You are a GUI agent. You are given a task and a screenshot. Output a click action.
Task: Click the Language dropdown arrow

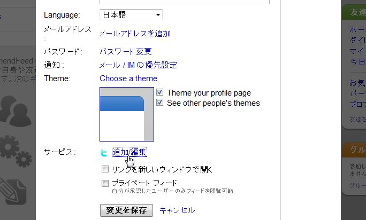point(158,15)
